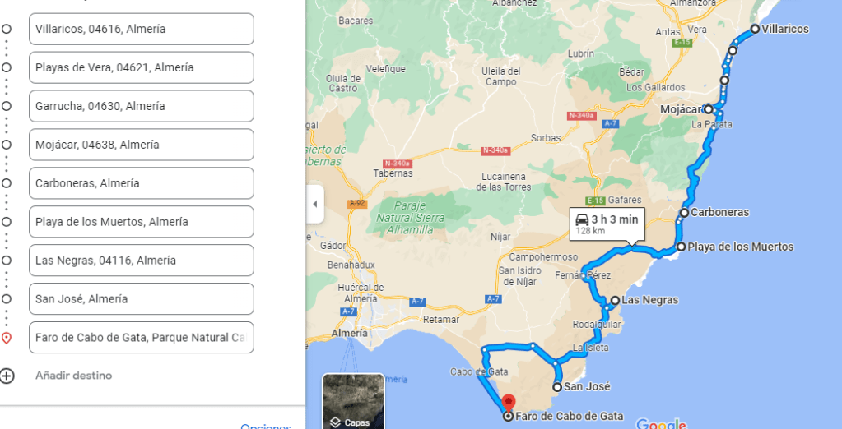The height and width of the screenshot is (429, 842).
Task: Click the add destination plus icon
Action: click(x=7, y=376)
